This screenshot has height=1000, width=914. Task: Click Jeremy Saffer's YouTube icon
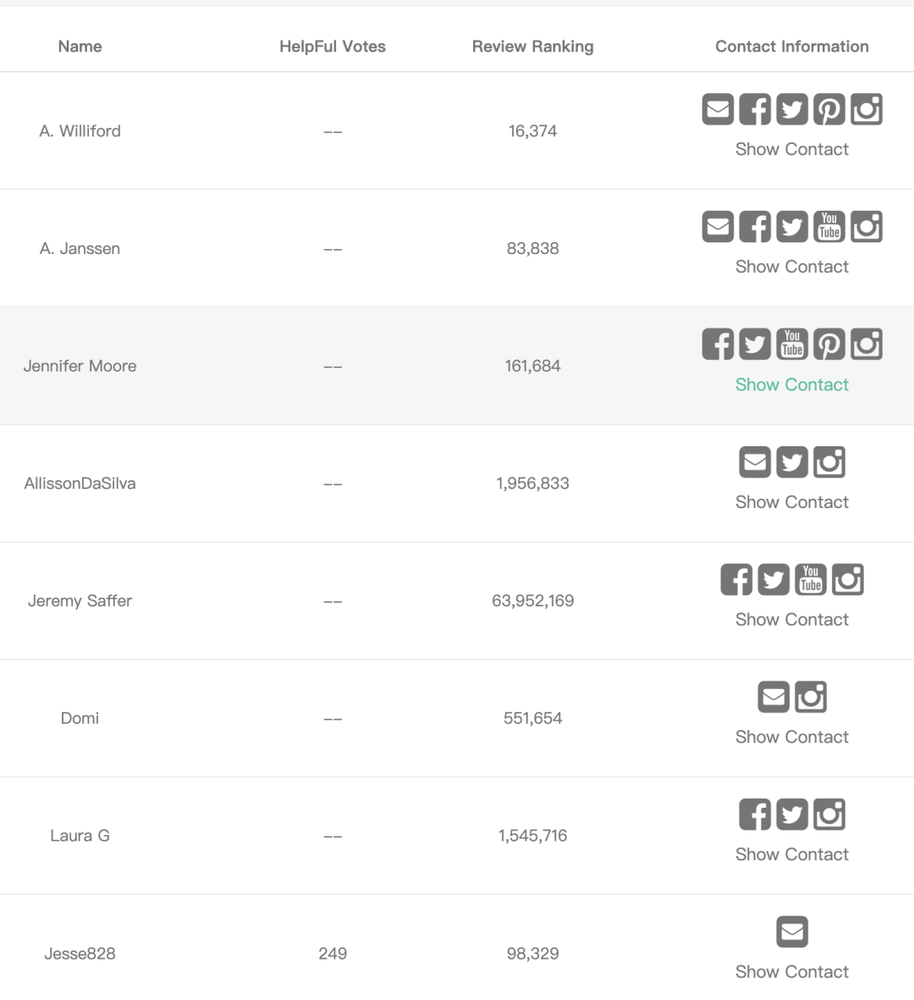tap(811, 580)
